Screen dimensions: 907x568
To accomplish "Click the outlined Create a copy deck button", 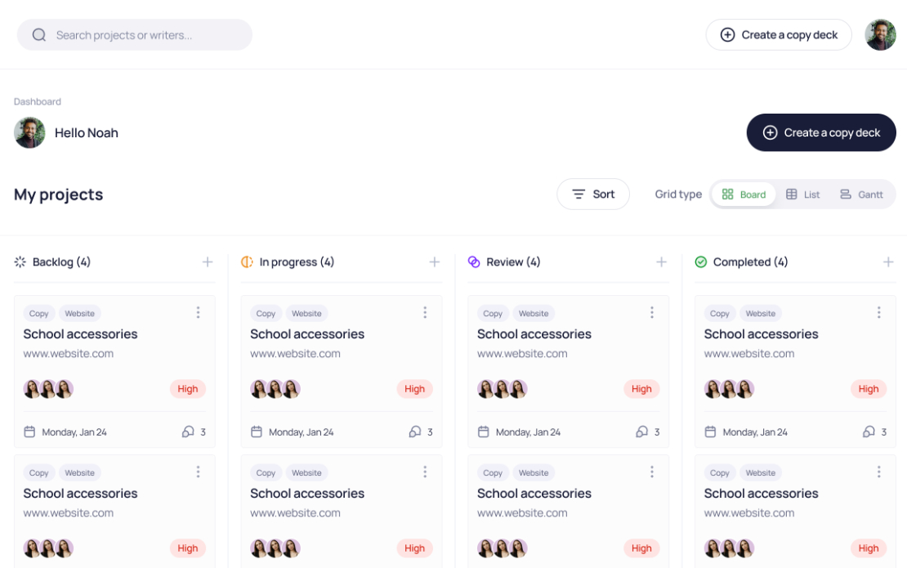I will tap(779, 34).
